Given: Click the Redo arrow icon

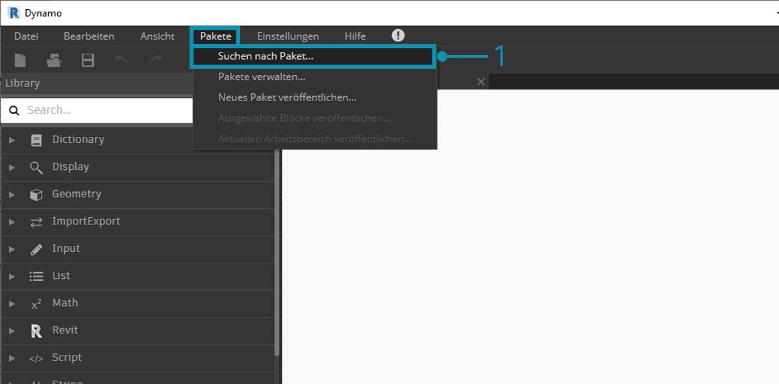Looking at the screenshot, I should [155, 60].
